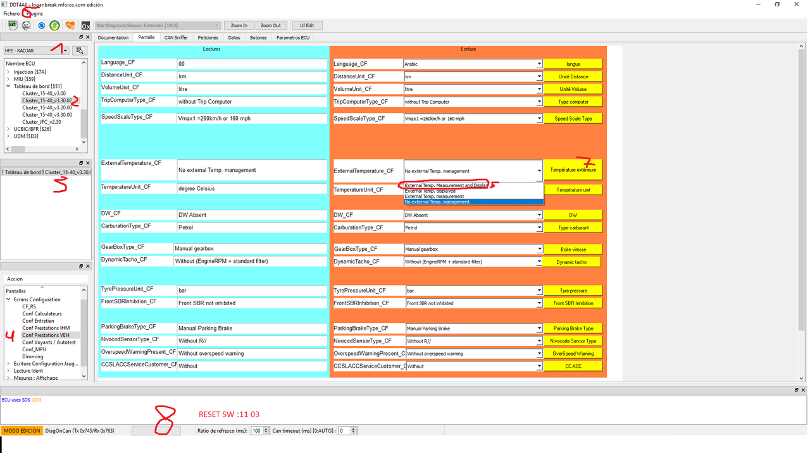810x453 pixels.
Task: Open the Plugins menu
Action: click(x=34, y=13)
